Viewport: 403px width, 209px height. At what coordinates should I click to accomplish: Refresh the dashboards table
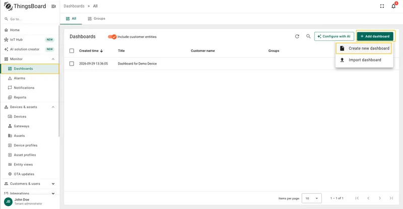297,36
